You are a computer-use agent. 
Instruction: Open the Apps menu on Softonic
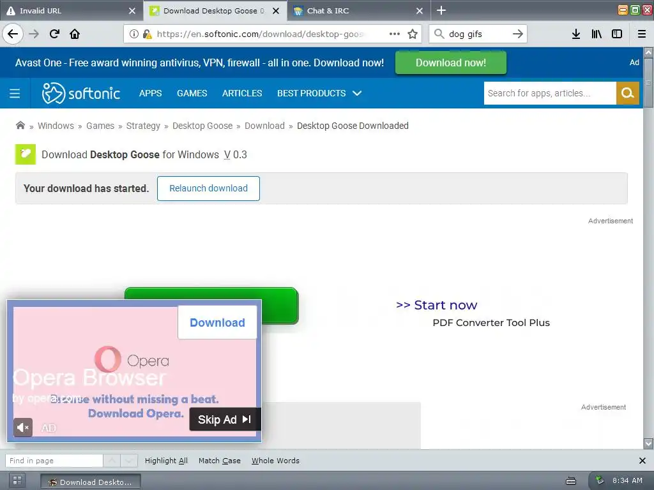click(x=150, y=93)
